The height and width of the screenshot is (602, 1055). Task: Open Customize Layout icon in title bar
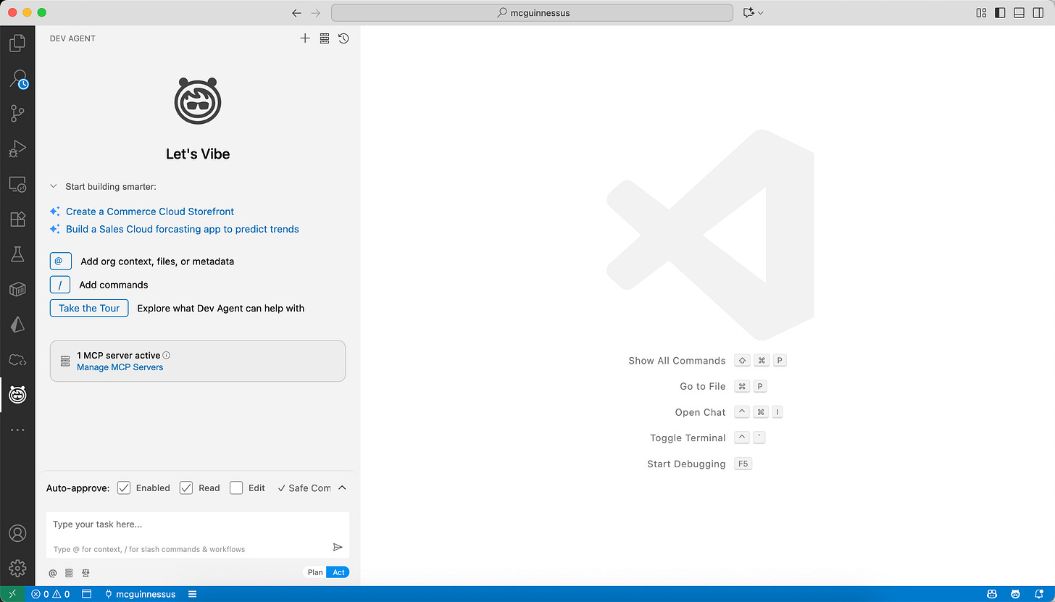(x=981, y=12)
